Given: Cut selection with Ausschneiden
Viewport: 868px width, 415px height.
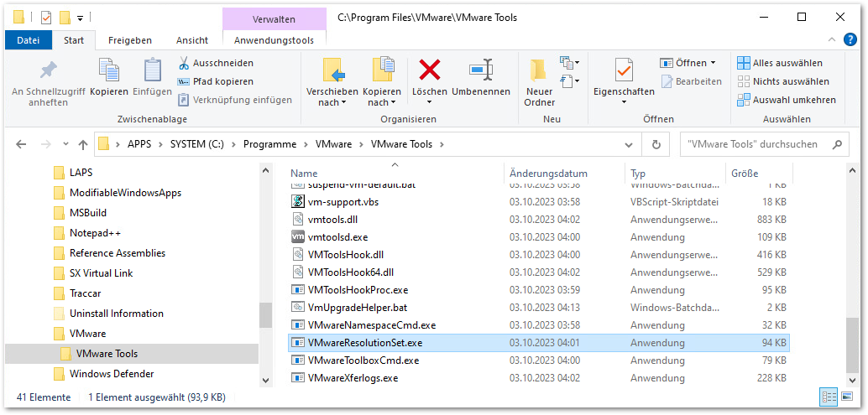Looking at the screenshot, I should pos(216,63).
